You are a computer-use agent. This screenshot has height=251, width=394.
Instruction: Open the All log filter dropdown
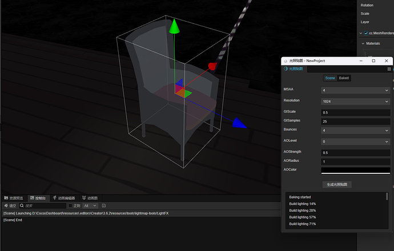pyautogui.click(x=90, y=205)
